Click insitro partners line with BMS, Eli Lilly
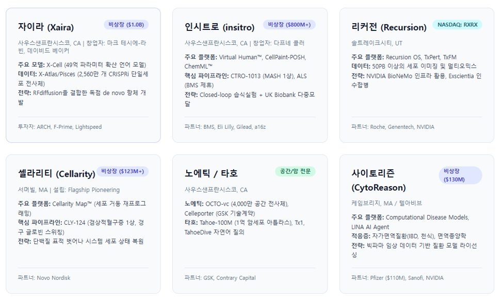The height and width of the screenshot is (300, 503). point(225,127)
